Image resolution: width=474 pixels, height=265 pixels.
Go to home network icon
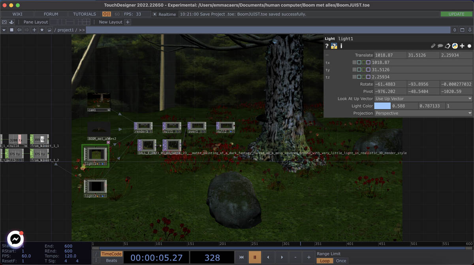point(49,30)
